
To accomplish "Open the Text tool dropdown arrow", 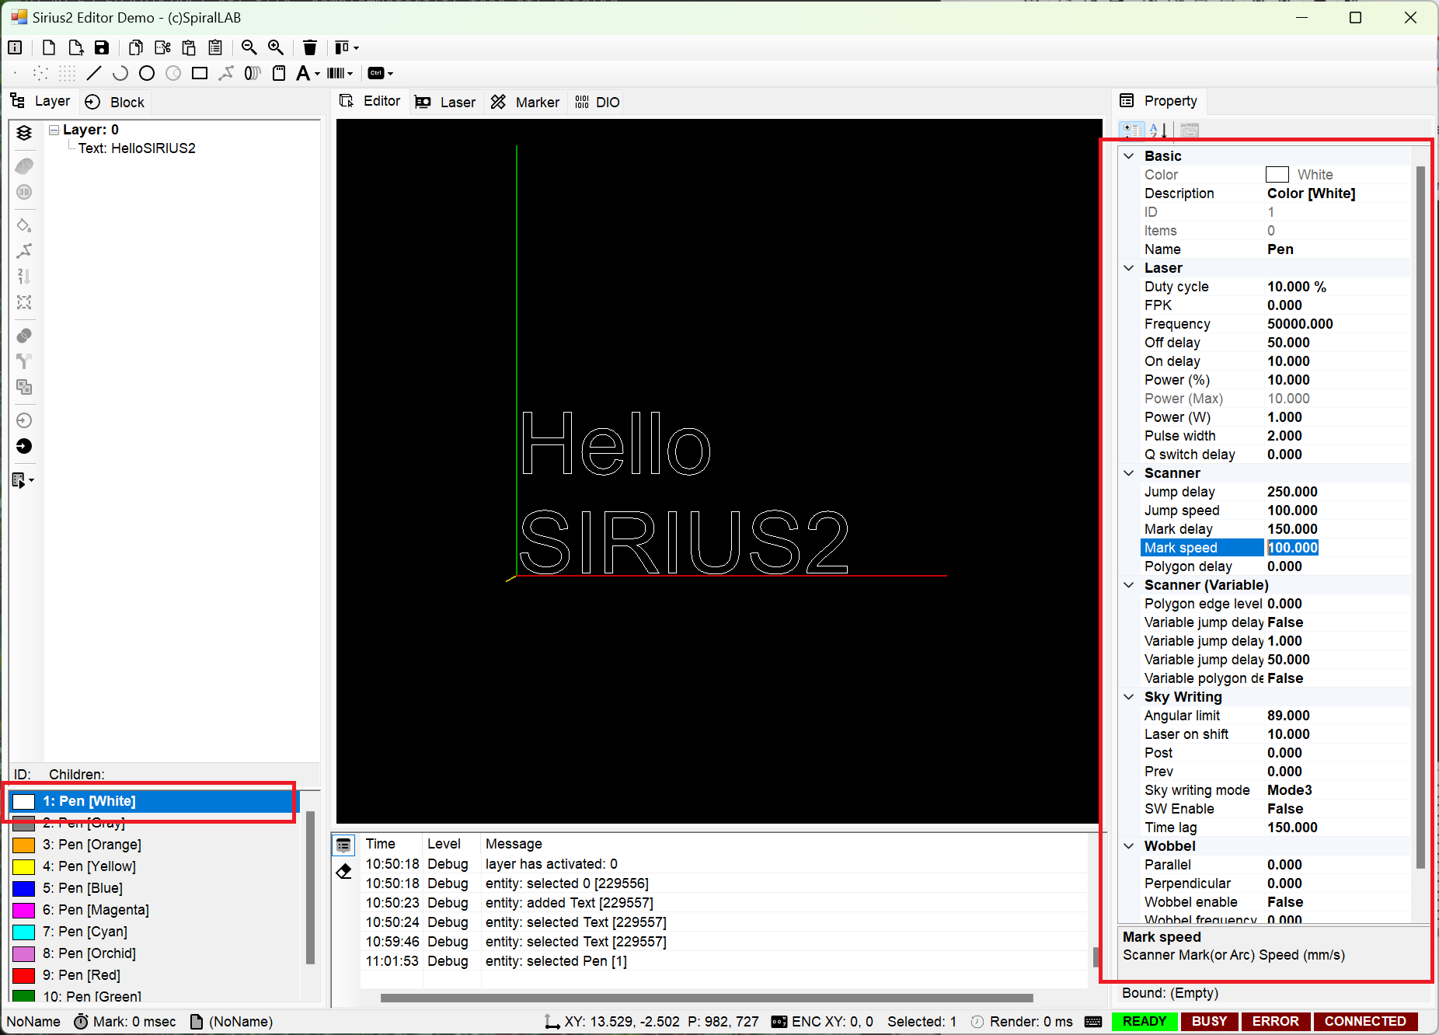I will click(x=317, y=74).
